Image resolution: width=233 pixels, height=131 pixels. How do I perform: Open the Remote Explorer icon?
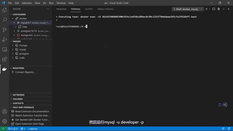4,49
